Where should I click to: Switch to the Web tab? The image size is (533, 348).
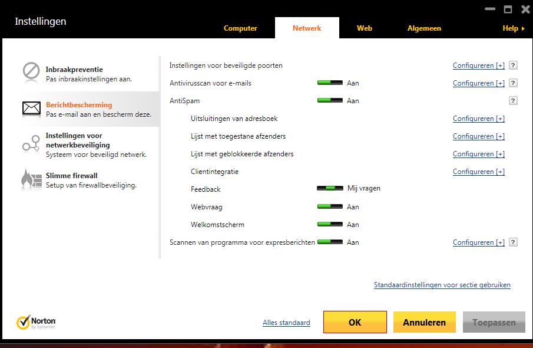click(365, 28)
